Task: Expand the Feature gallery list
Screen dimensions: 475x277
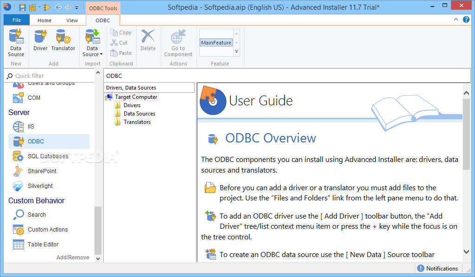Action: (237, 52)
